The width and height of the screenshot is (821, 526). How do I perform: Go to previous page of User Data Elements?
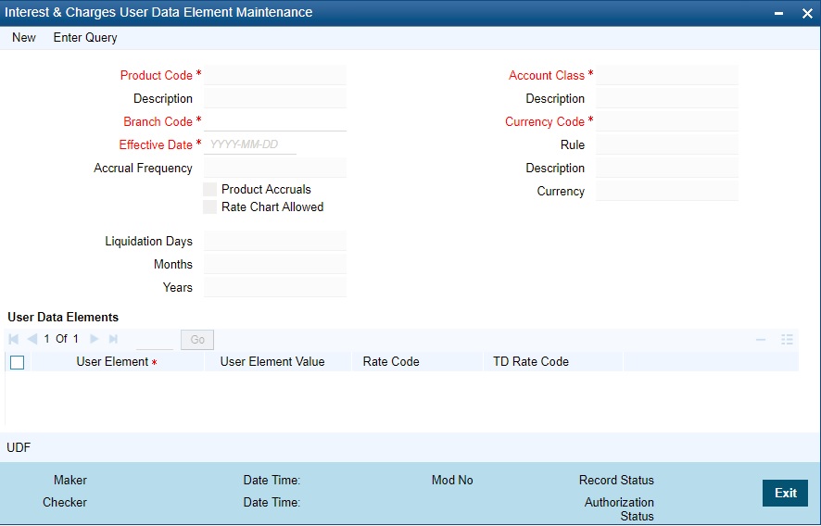pos(32,339)
